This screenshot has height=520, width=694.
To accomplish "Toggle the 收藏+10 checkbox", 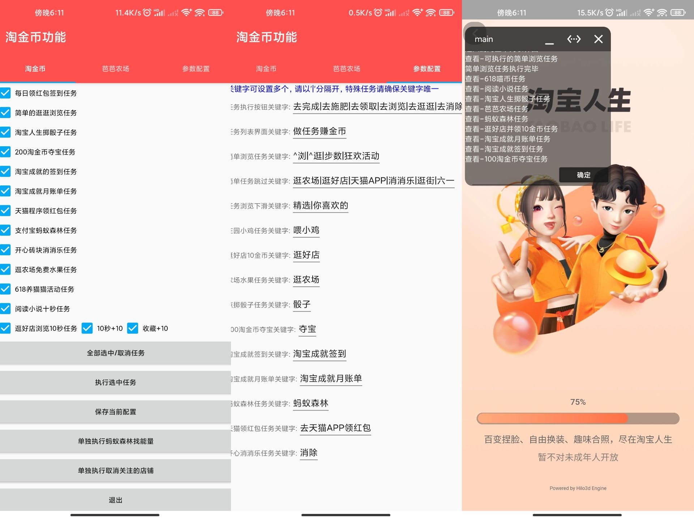I will (x=133, y=328).
